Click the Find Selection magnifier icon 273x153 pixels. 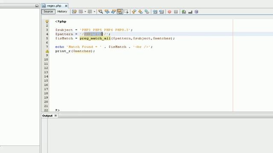click(101, 11)
